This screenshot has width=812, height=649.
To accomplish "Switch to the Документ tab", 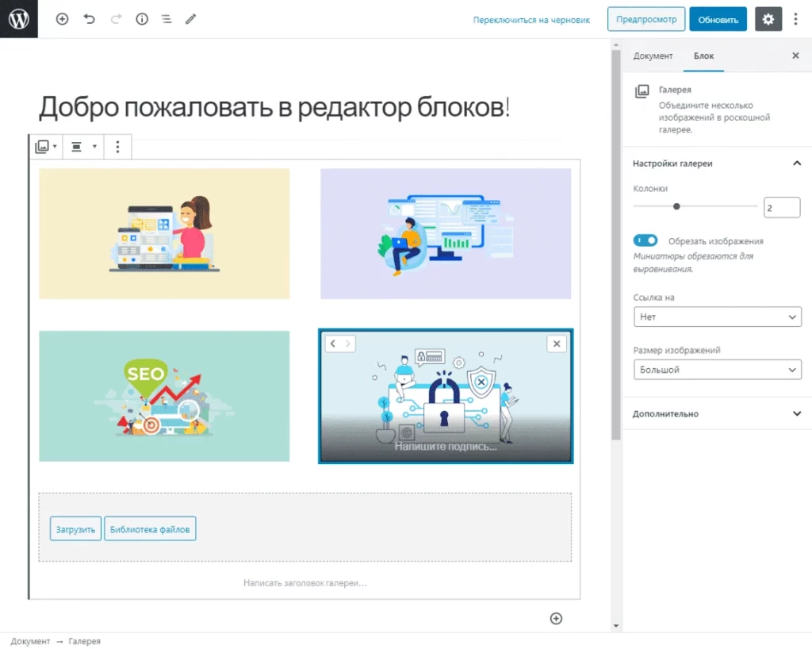I will 653,56.
